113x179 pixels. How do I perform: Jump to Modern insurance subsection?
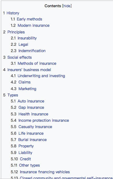34,25
